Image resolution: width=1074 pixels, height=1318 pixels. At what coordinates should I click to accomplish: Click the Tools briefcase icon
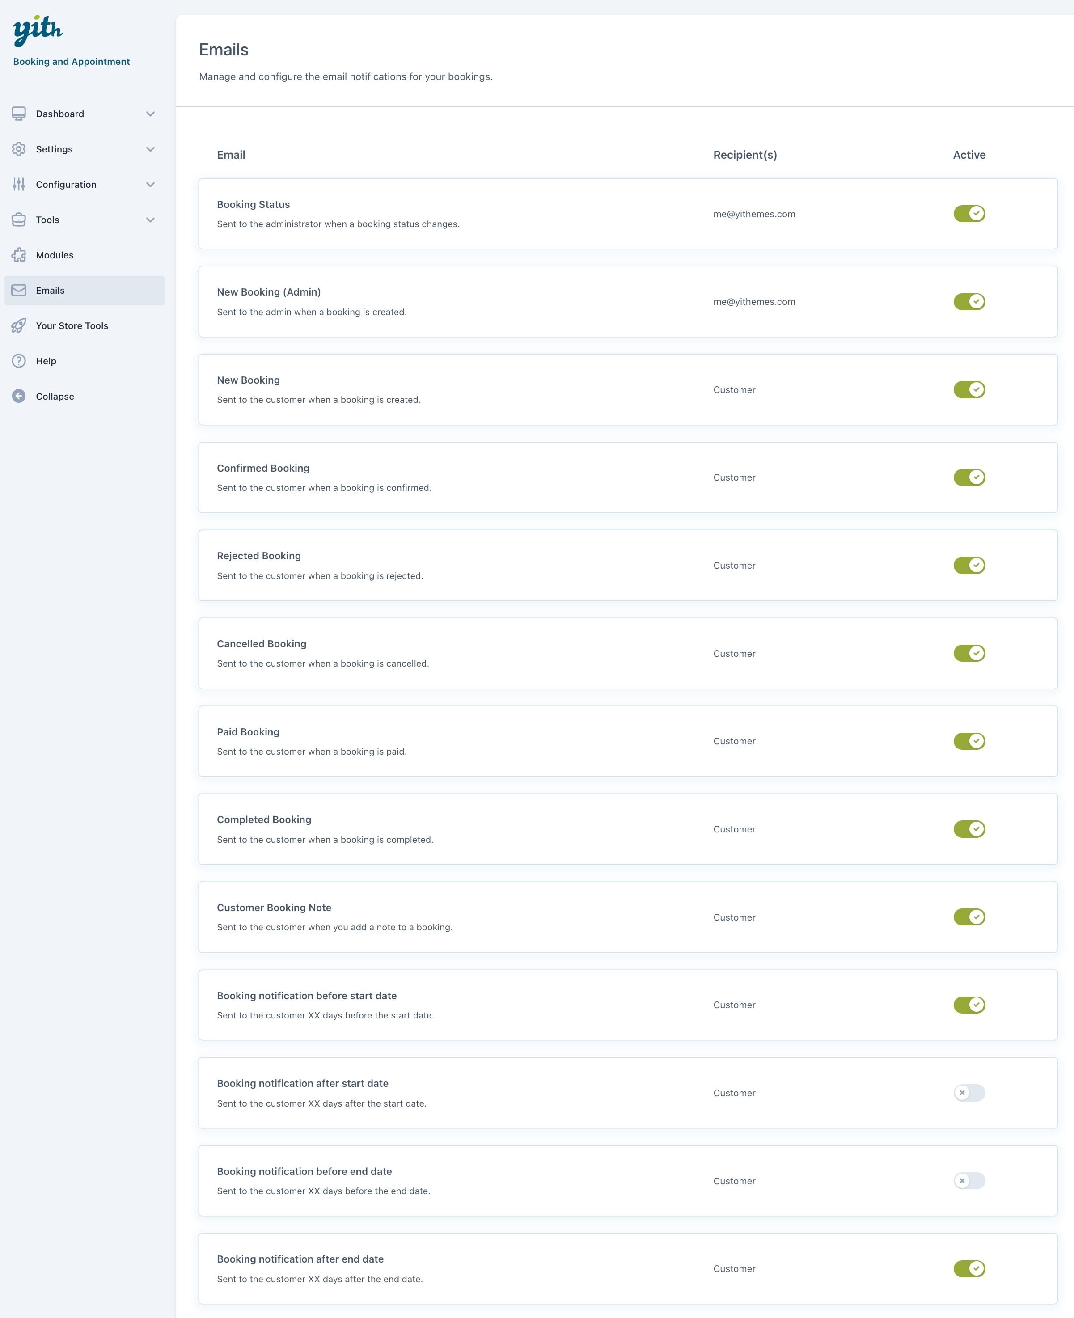[19, 220]
